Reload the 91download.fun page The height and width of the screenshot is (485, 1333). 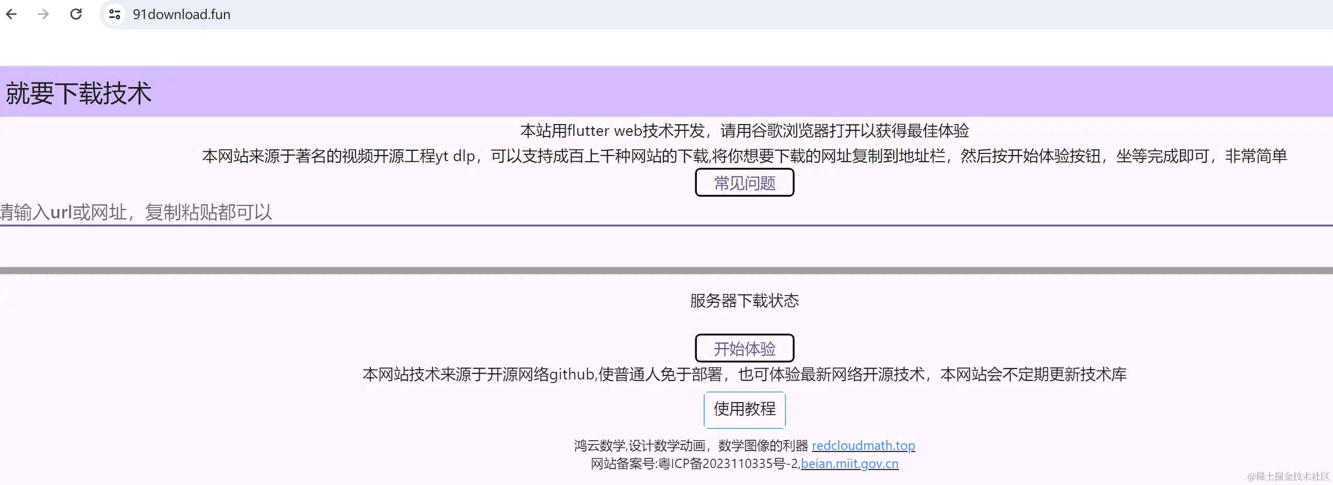(x=76, y=14)
